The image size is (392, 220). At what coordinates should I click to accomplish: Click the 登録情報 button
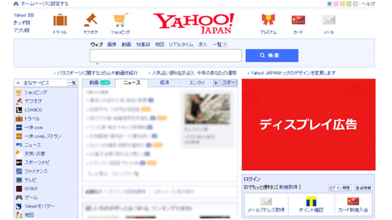pyautogui.click(x=364, y=188)
